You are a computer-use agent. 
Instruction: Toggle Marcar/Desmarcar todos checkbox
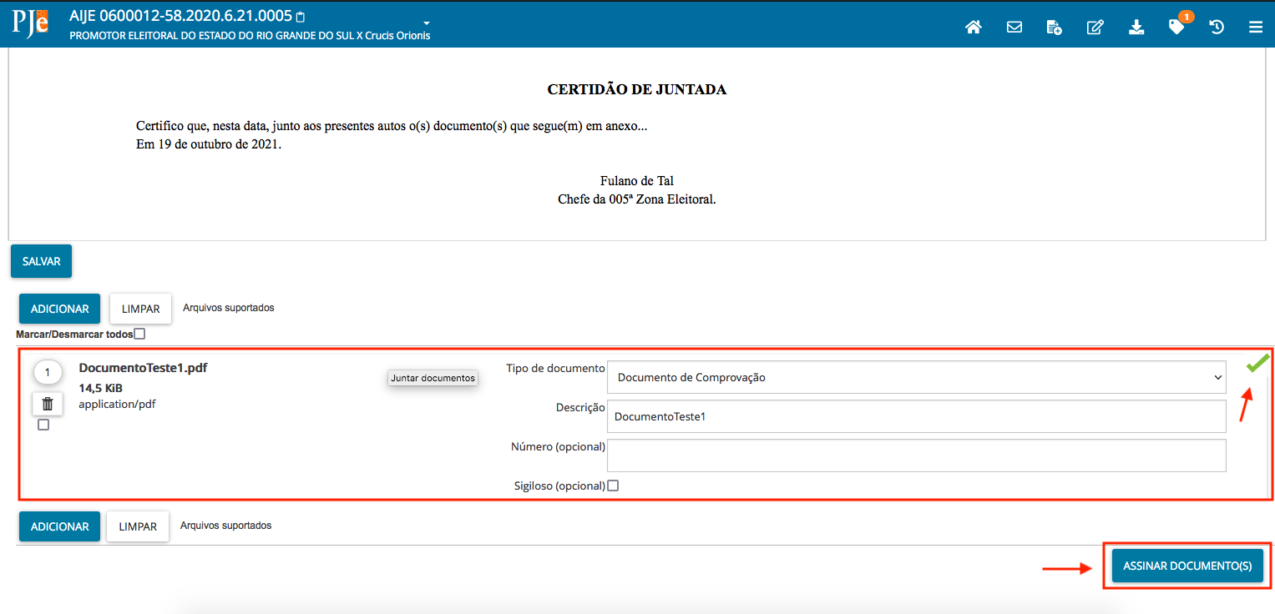[139, 334]
